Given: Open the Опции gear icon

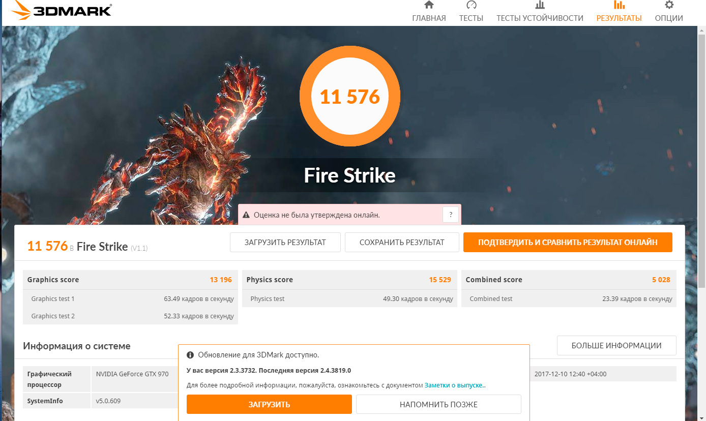Looking at the screenshot, I should click(x=669, y=5).
